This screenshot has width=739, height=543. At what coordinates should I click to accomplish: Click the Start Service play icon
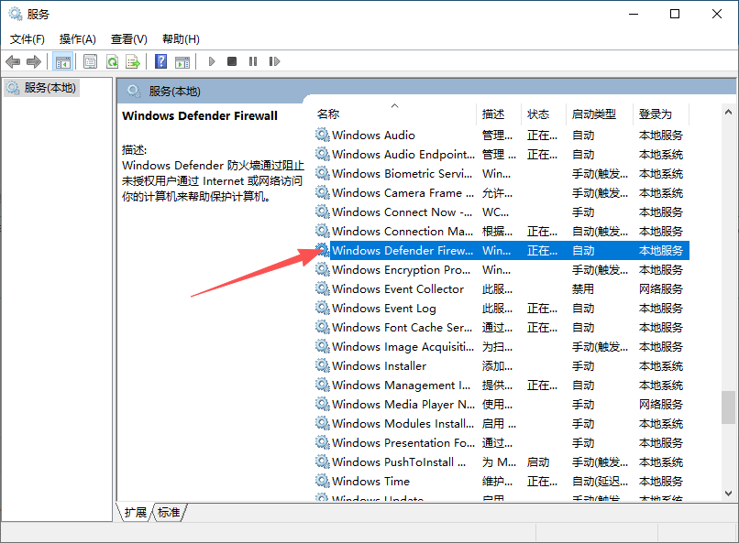tap(212, 61)
